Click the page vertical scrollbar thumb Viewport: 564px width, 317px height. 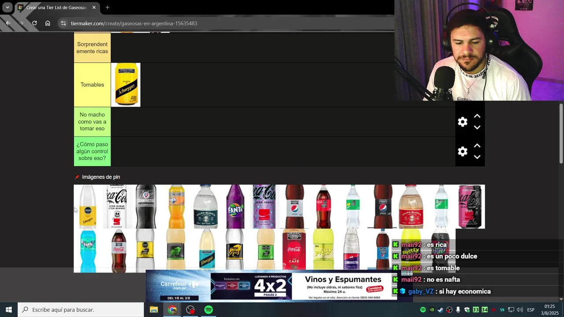tap(561, 133)
